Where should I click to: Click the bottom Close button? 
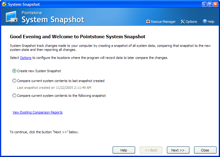[x=205, y=150]
